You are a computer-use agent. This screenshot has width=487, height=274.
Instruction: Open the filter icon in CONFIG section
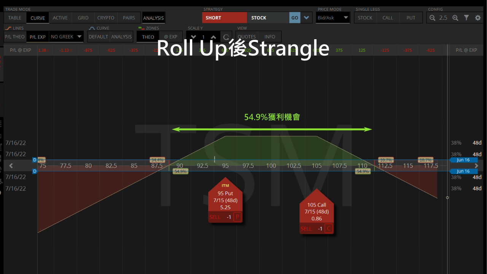pyautogui.click(x=466, y=18)
